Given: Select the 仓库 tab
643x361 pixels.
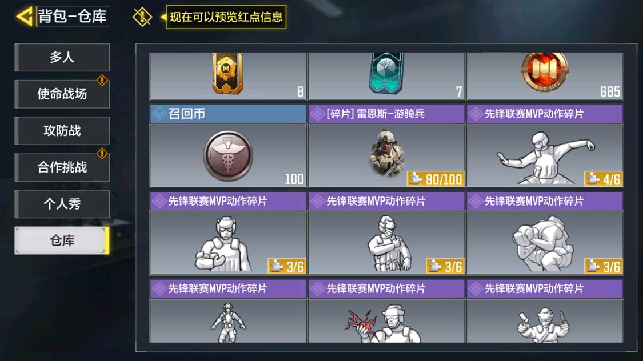Looking at the screenshot, I should [62, 240].
